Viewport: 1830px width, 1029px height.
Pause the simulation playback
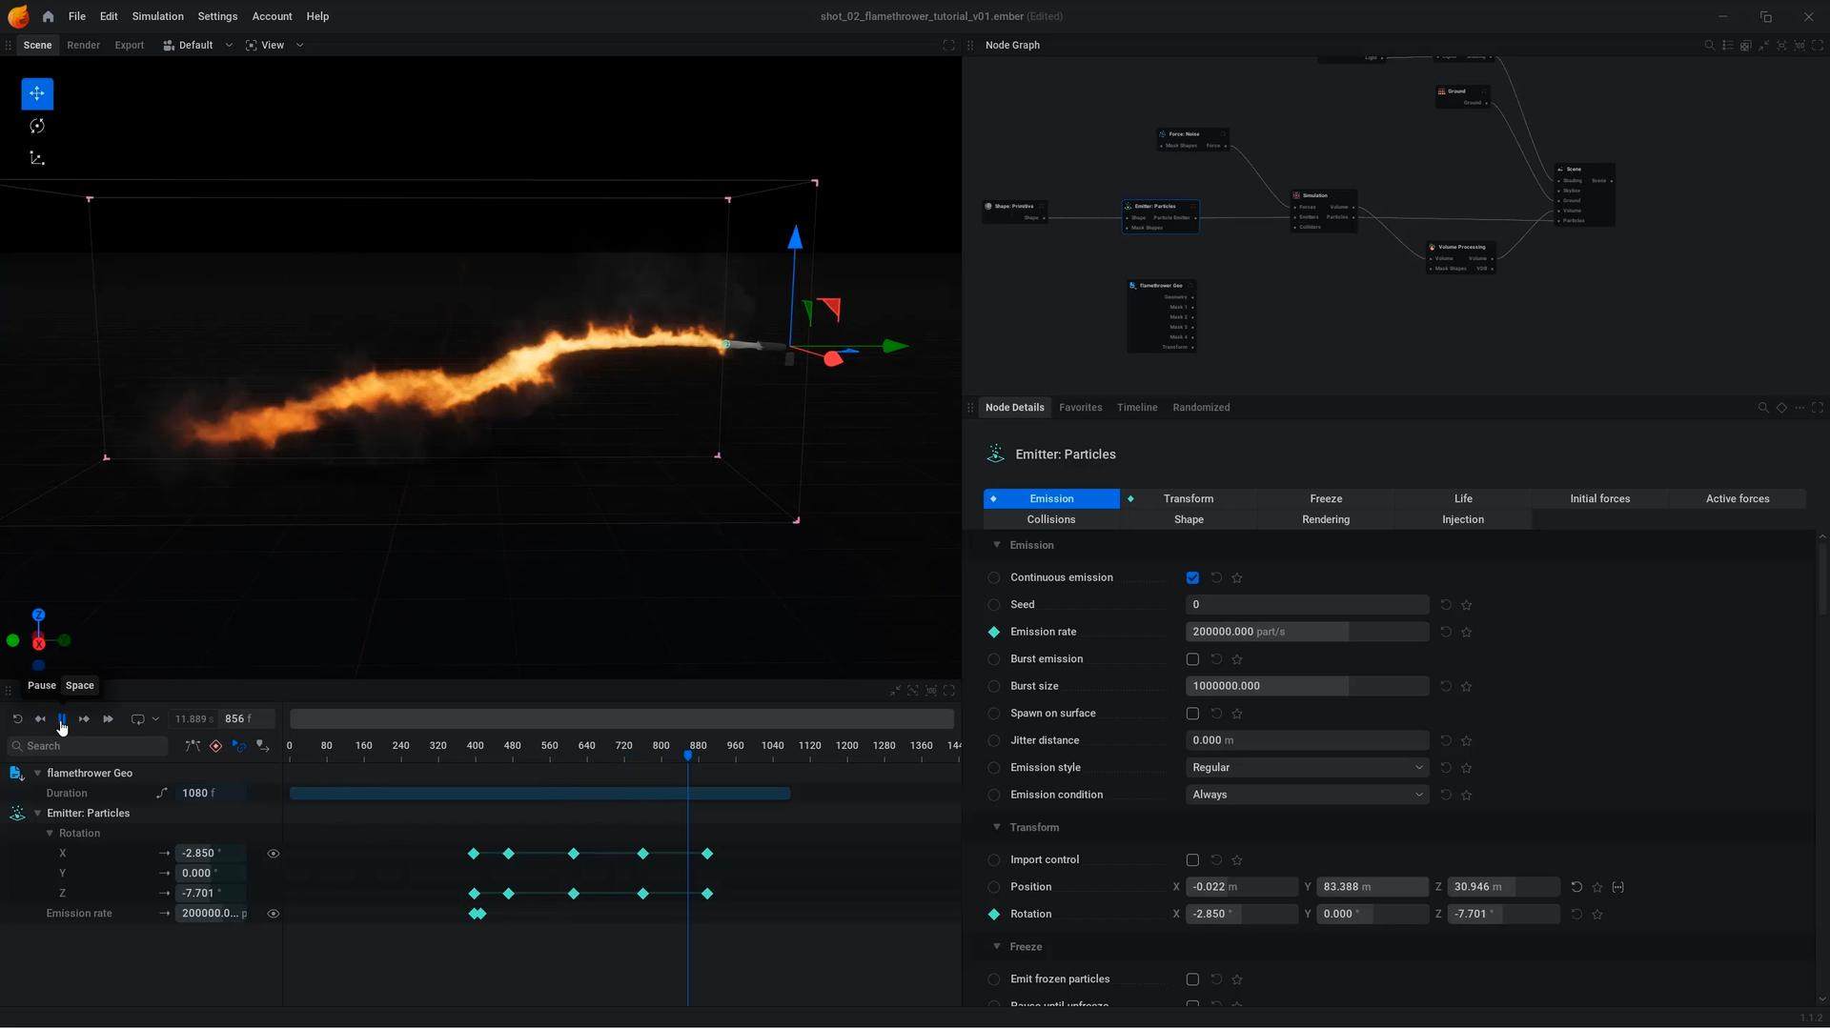(x=62, y=719)
